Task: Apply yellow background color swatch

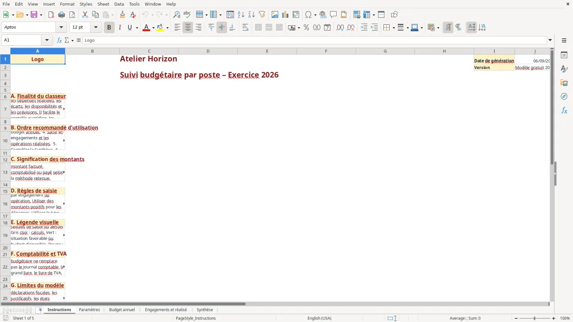Action: 160,28
